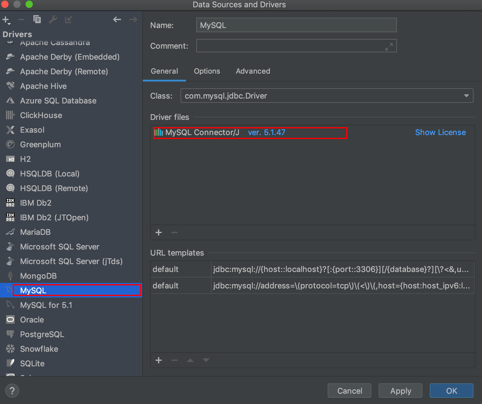Image resolution: width=482 pixels, height=404 pixels.
Task: Move URL template down with the triangle
Action: click(206, 360)
